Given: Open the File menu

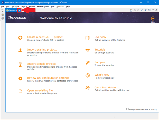Looking at the screenshot, I should 3,6.
